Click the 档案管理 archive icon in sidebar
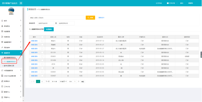202x102 pixels. (x=2, y=31)
